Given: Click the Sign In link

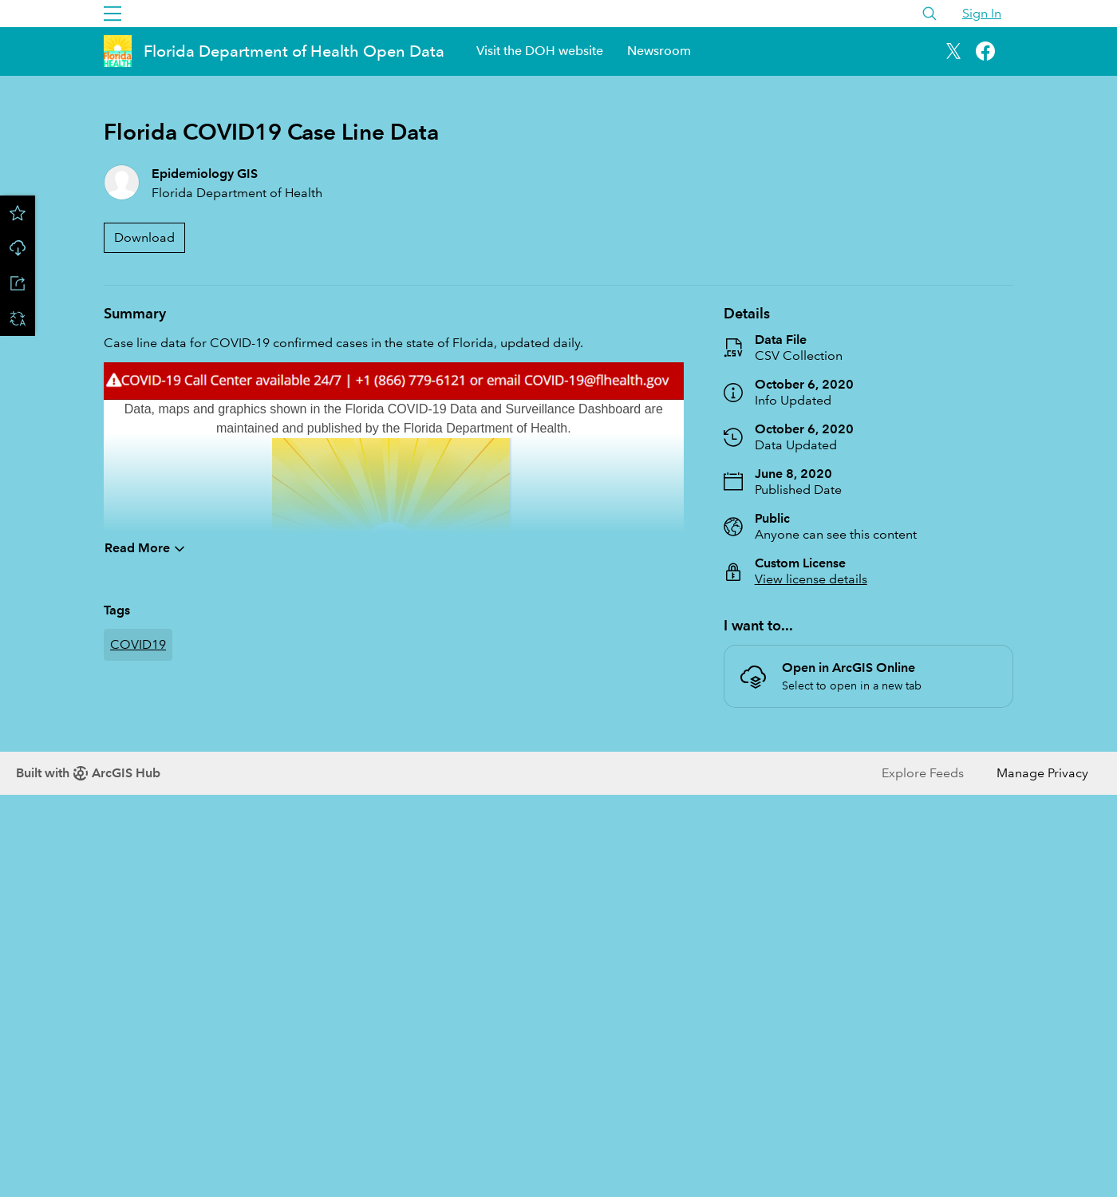Looking at the screenshot, I should click(981, 14).
